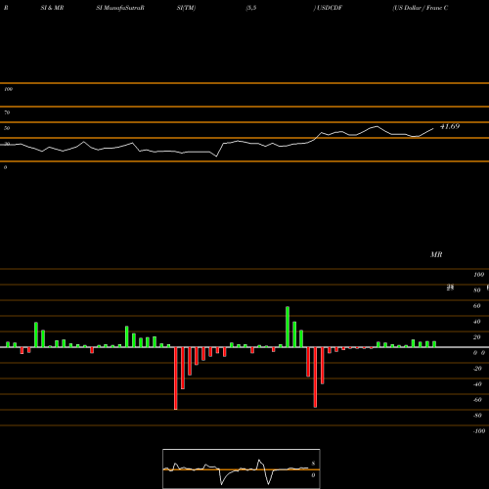The width and height of the screenshot is (489, 489).
Task: Click the RSI axis label 50
Action: tap(7, 128)
